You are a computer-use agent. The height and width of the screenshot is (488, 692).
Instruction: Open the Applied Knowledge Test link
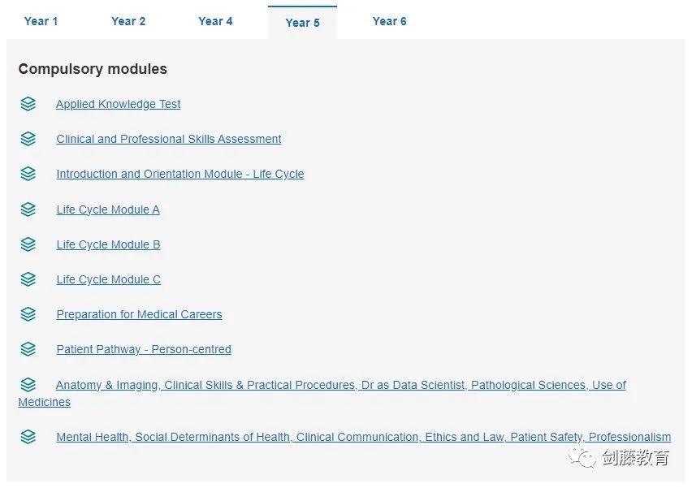point(119,104)
